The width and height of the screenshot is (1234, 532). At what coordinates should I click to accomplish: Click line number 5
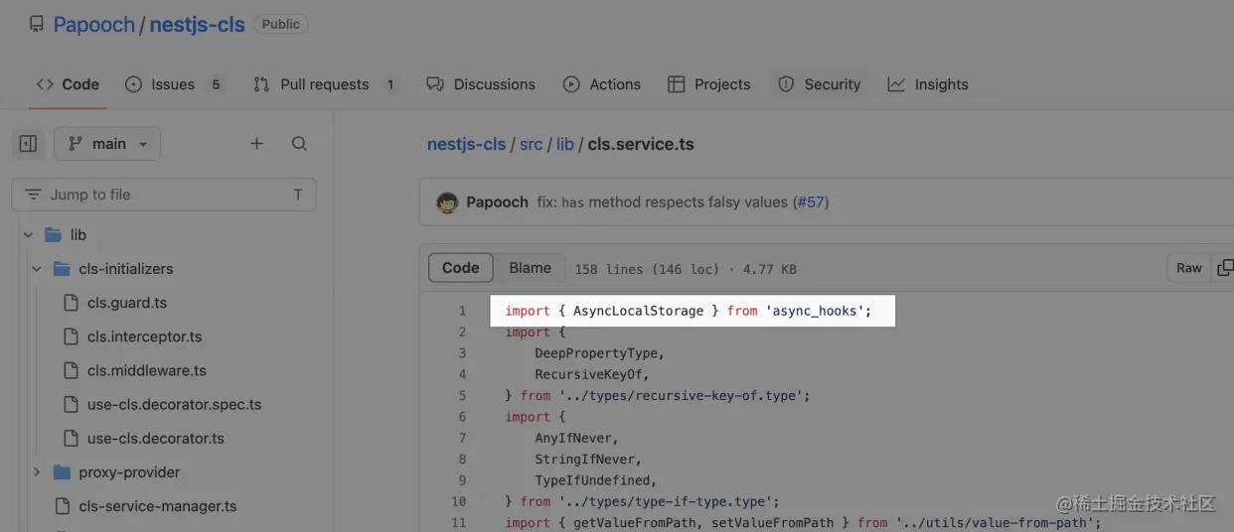coord(462,395)
